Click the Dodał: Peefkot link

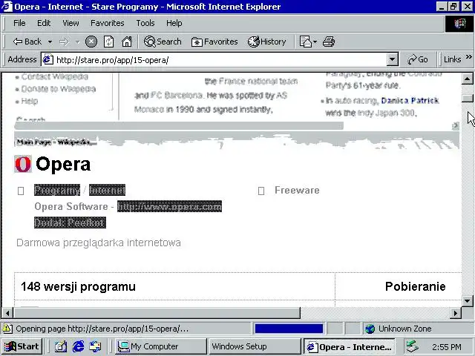tap(70, 222)
